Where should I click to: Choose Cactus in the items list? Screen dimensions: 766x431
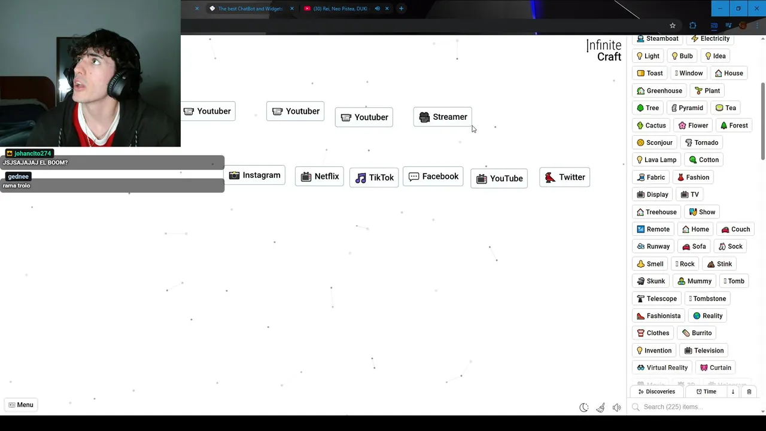[x=652, y=125]
